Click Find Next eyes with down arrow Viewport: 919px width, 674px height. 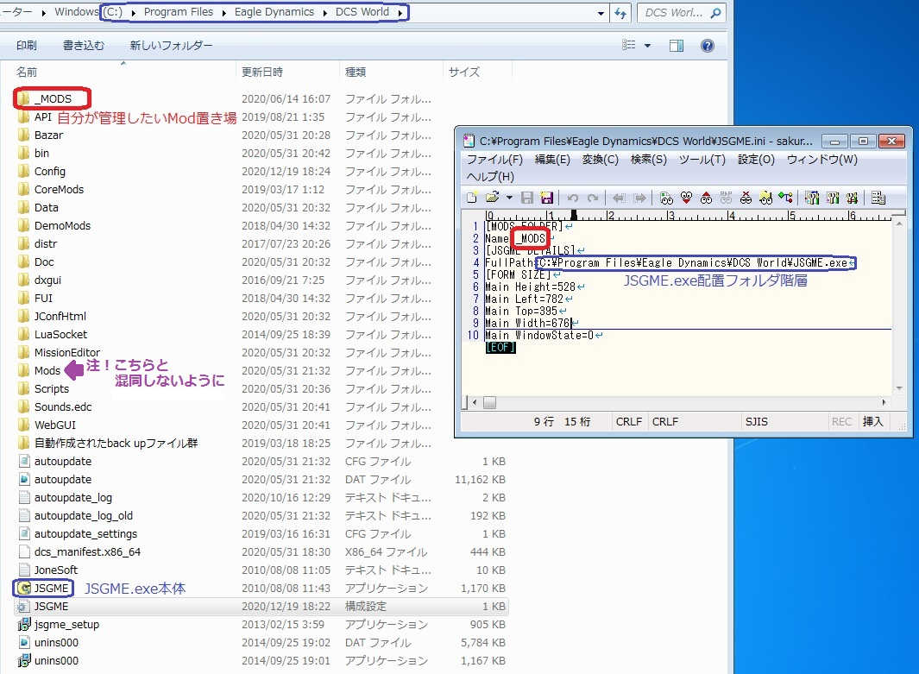(x=686, y=198)
